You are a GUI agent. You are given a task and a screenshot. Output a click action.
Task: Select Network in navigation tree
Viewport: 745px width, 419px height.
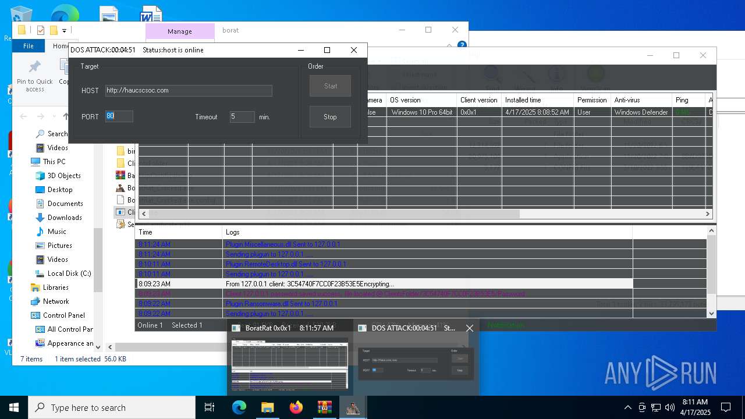click(x=56, y=301)
